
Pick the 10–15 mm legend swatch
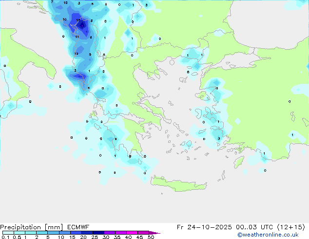click(64, 233)
